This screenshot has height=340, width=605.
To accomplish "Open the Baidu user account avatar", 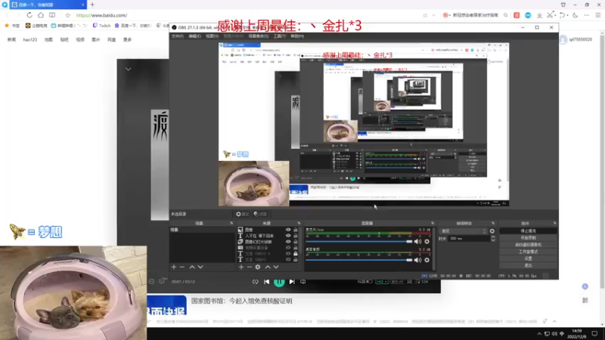I will (x=563, y=39).
